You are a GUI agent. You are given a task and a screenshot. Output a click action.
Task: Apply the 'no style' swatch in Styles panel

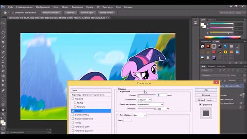point(202,46)
